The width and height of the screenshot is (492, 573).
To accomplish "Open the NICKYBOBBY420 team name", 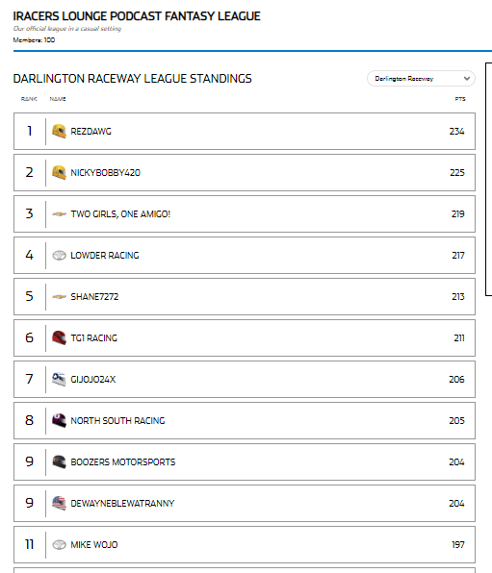I will [106, 173].
